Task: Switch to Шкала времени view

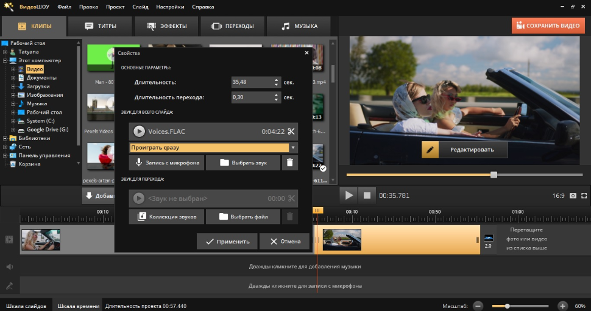Action: pyautogui.click(x=78, y=306)
